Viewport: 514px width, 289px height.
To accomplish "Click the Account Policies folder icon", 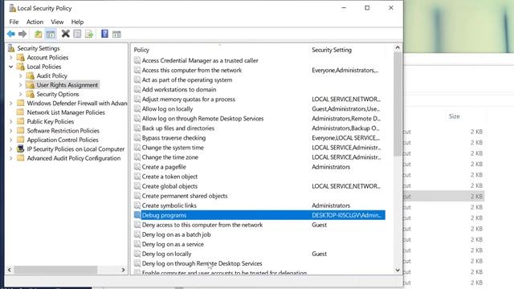I will [x=21, y=57].
